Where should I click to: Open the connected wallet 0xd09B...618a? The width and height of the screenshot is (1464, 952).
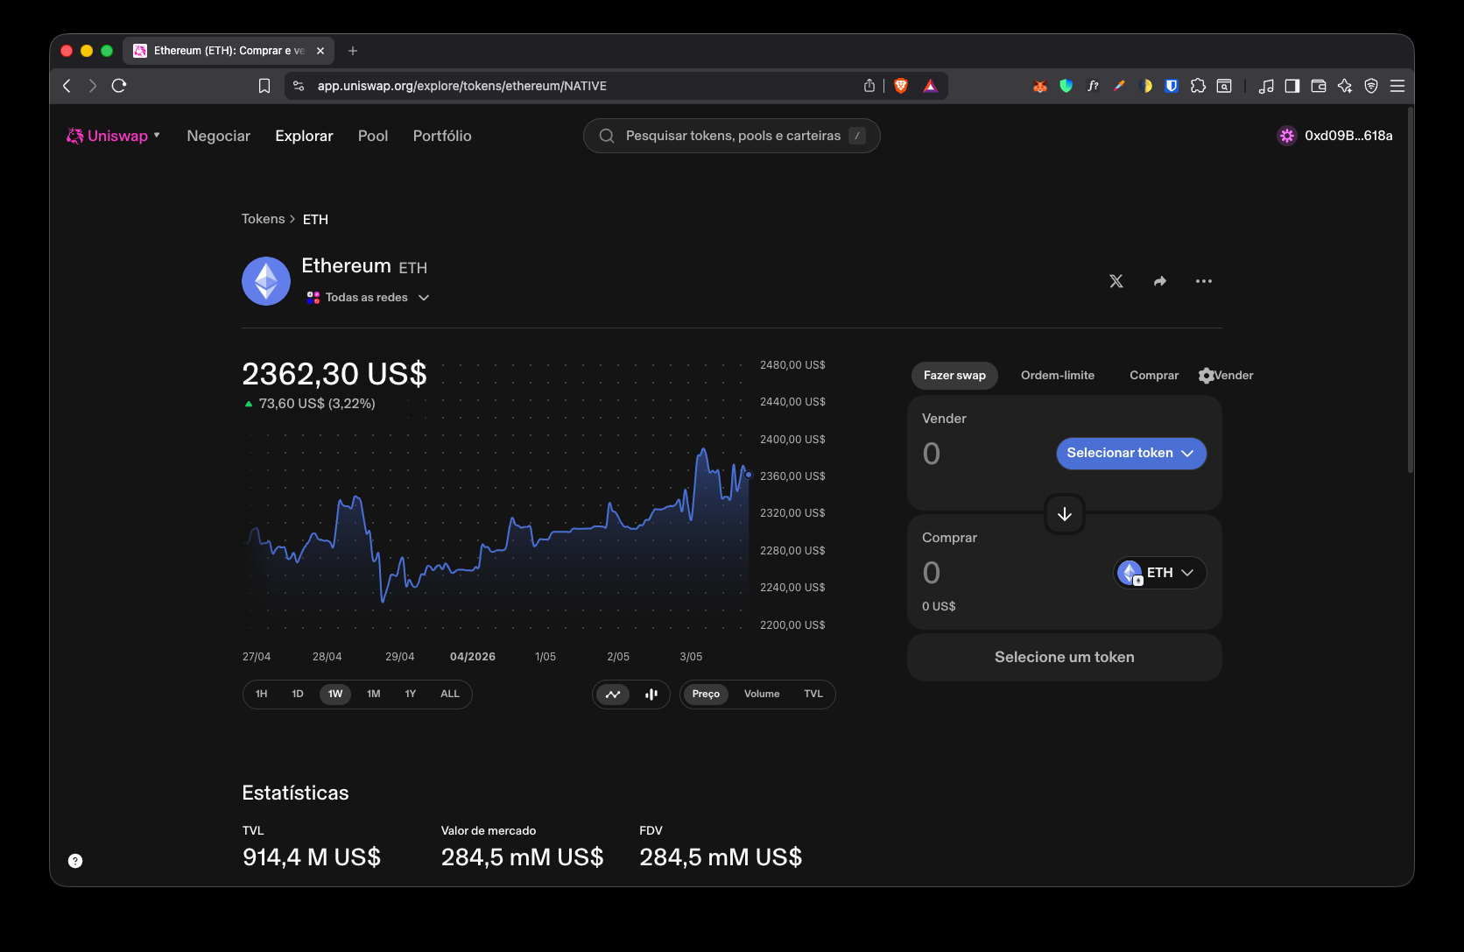1335,136
